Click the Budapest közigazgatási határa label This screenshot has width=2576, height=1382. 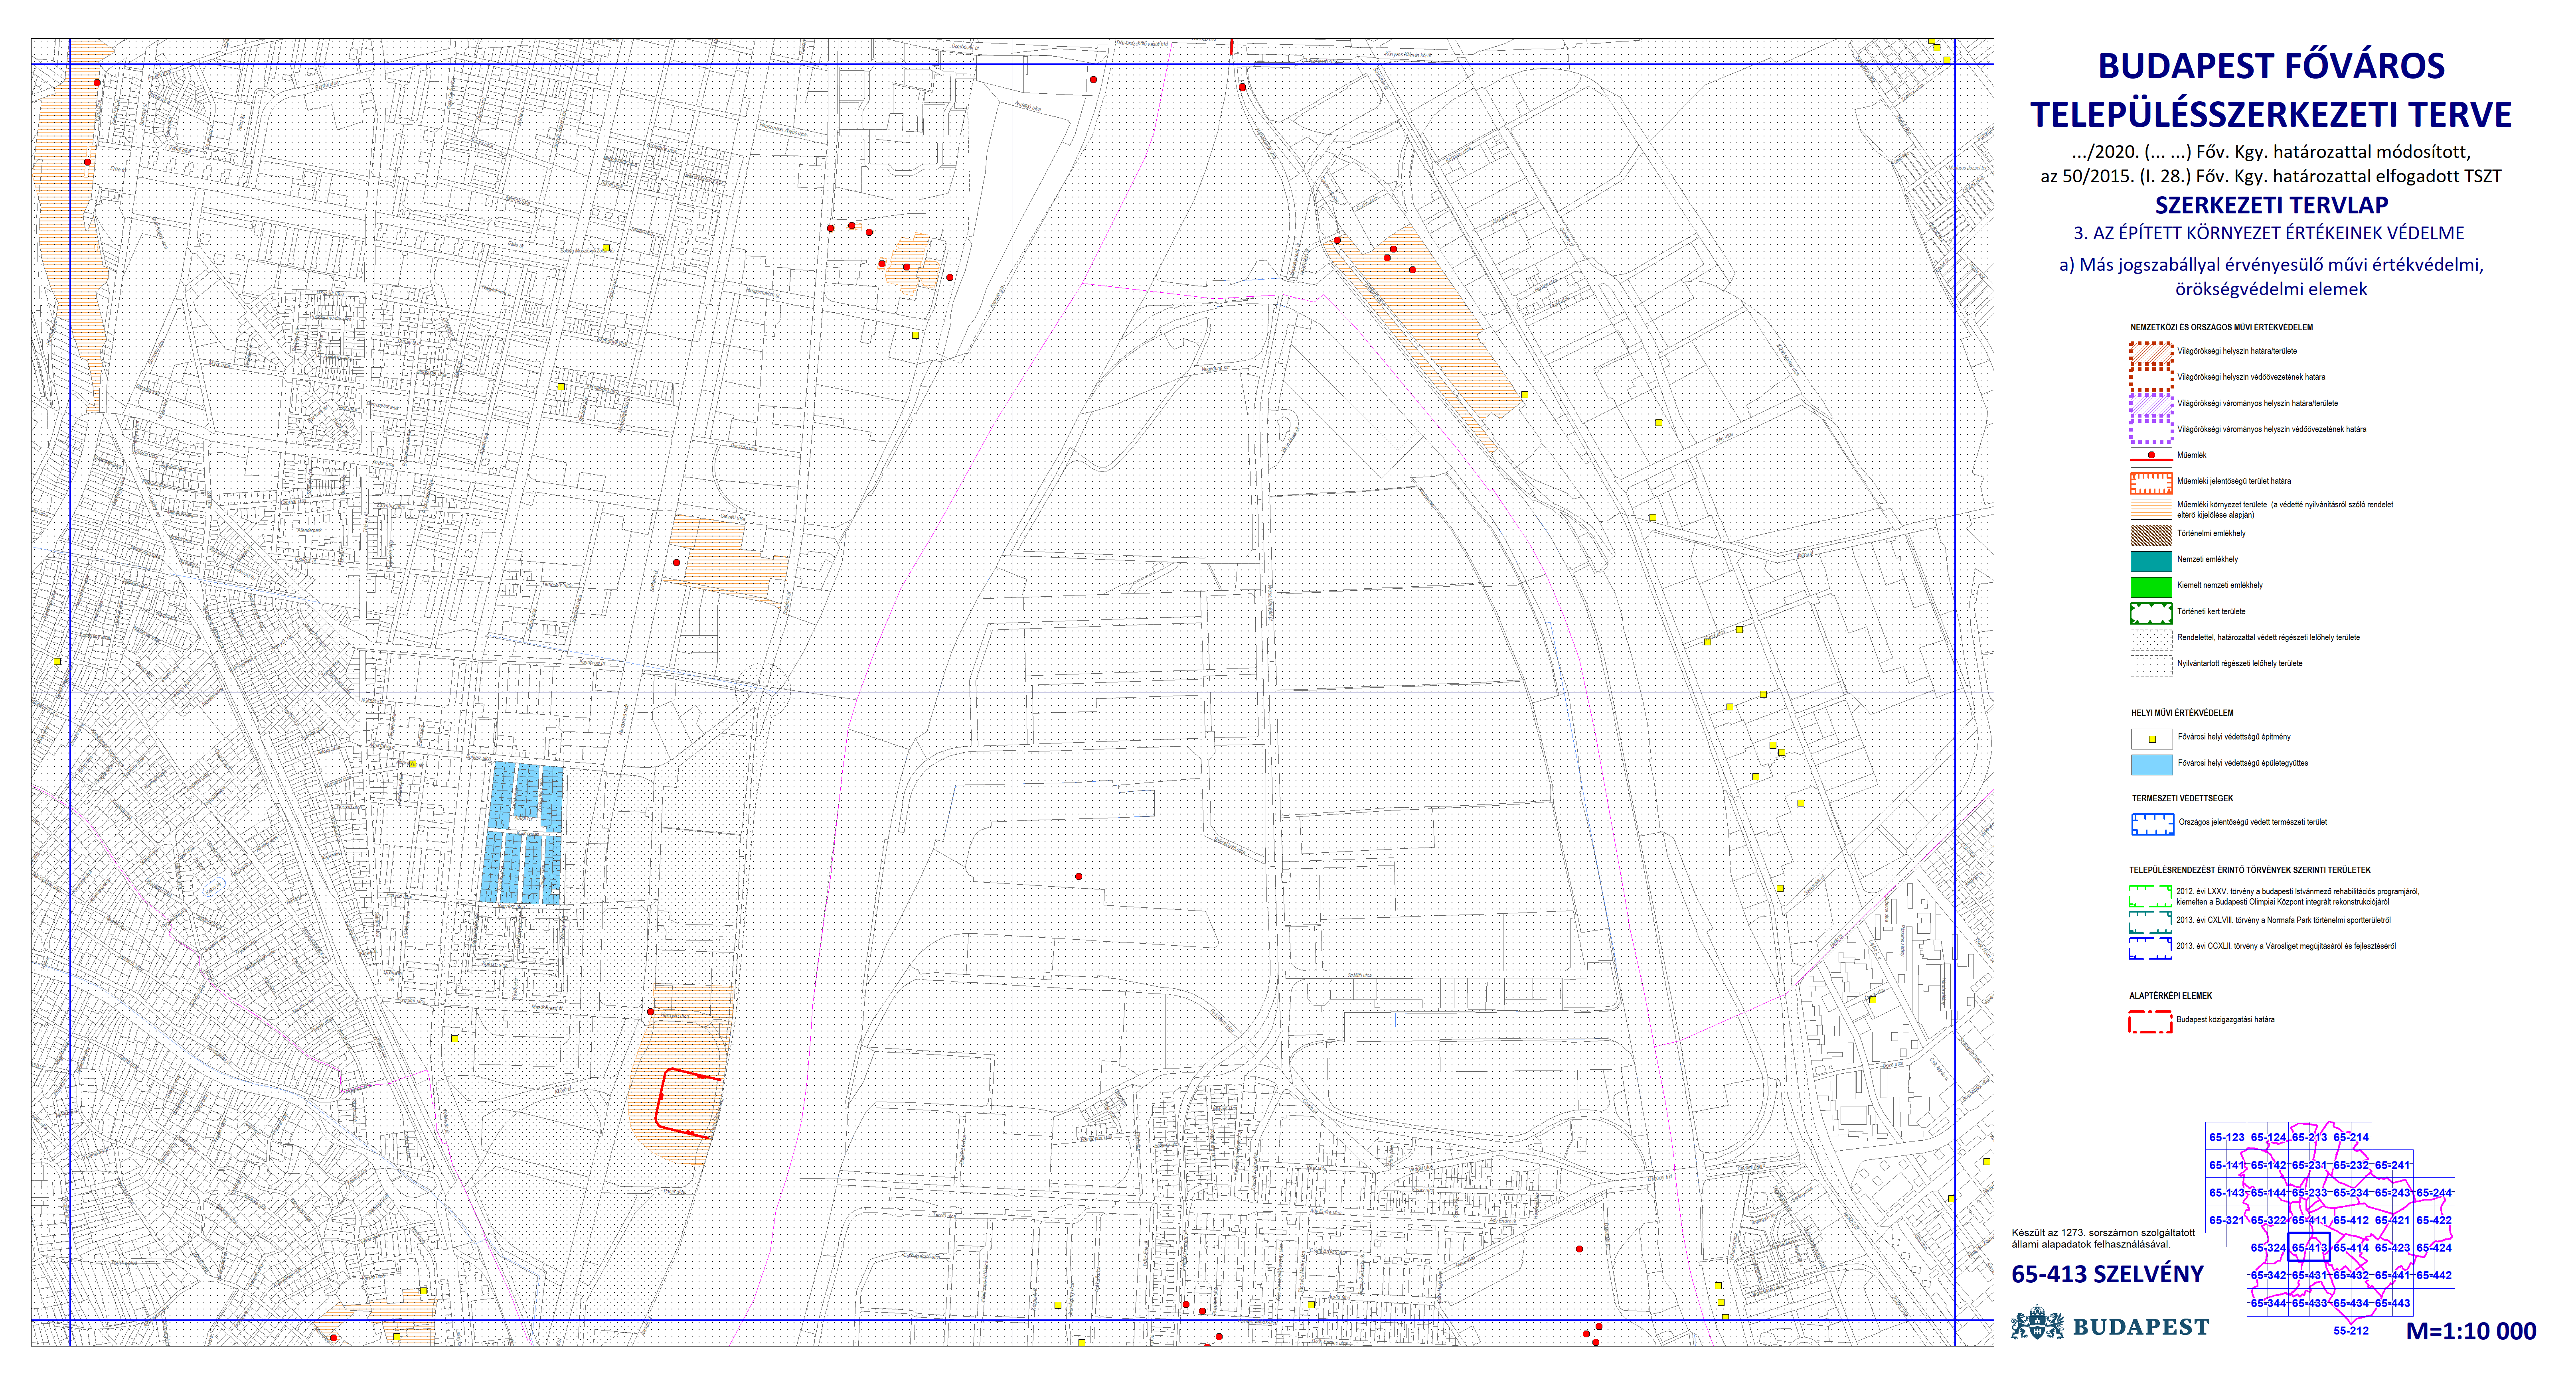[2225, 1019]
